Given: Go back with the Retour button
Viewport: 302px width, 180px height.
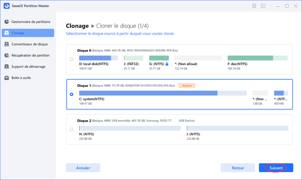Looking at the screenshot, I should [x=238, y=168].
